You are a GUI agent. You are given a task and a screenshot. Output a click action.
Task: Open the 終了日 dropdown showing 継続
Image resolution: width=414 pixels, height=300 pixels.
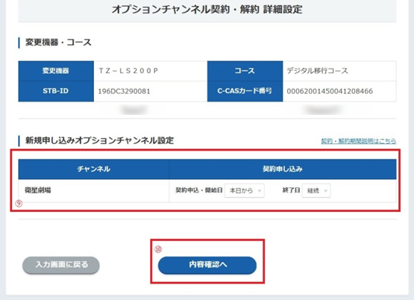click(316, 190)
